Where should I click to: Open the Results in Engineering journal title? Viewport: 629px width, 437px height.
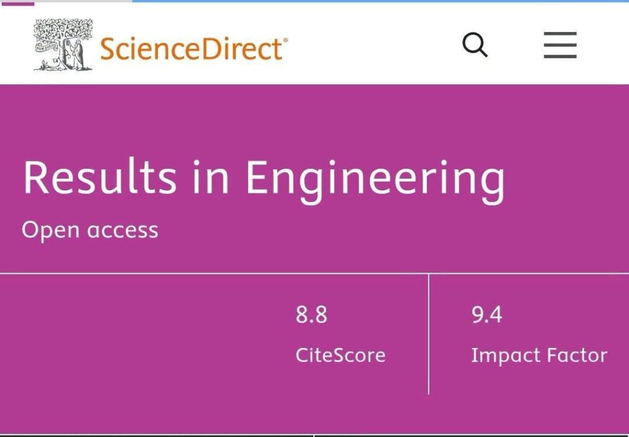[264, 179]
